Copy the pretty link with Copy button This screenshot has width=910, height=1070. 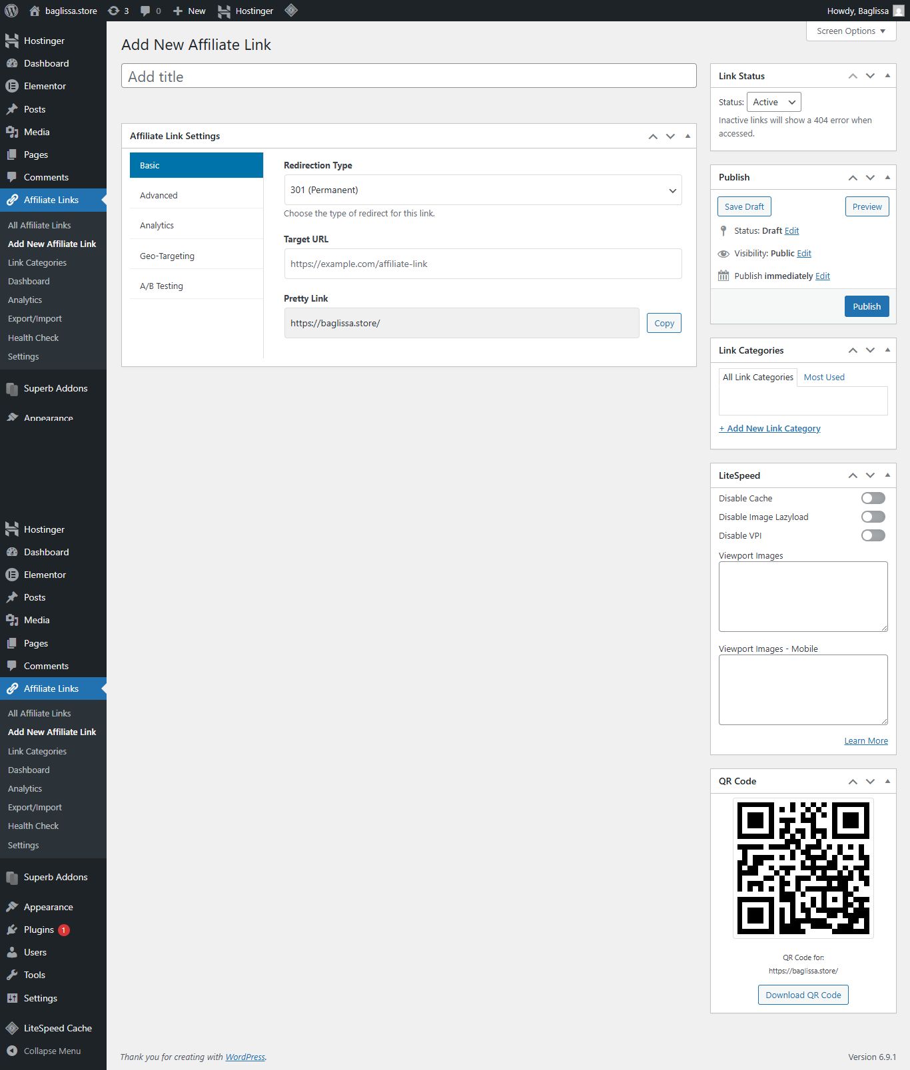pos(664,323)
